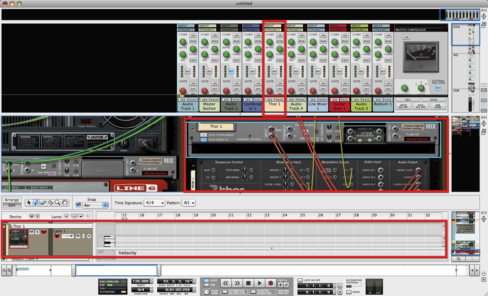
Task: Open the Lane 1 type dropdown
Action: point(67,236)
